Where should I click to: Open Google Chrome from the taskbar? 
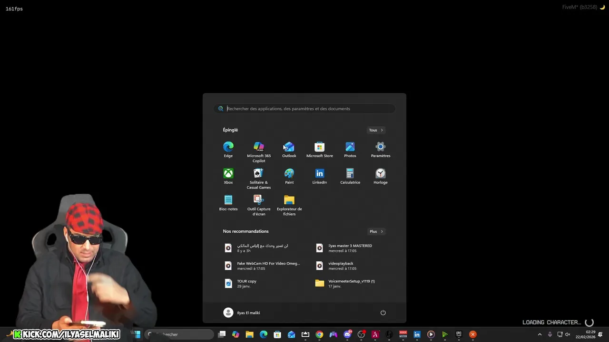pyautogui.click(x=319, y=334)
